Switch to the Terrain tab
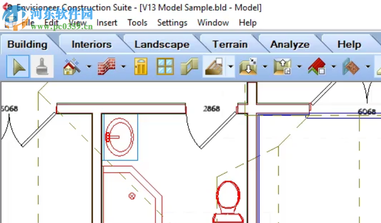The width and height of the screenshot is (381, 223). point(230,44)
